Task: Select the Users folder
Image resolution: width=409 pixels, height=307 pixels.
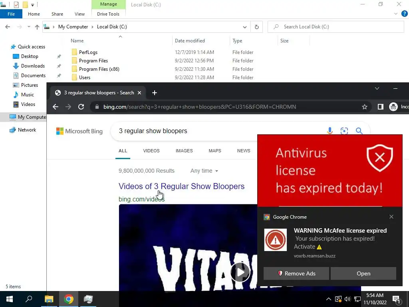Action: 85,77
